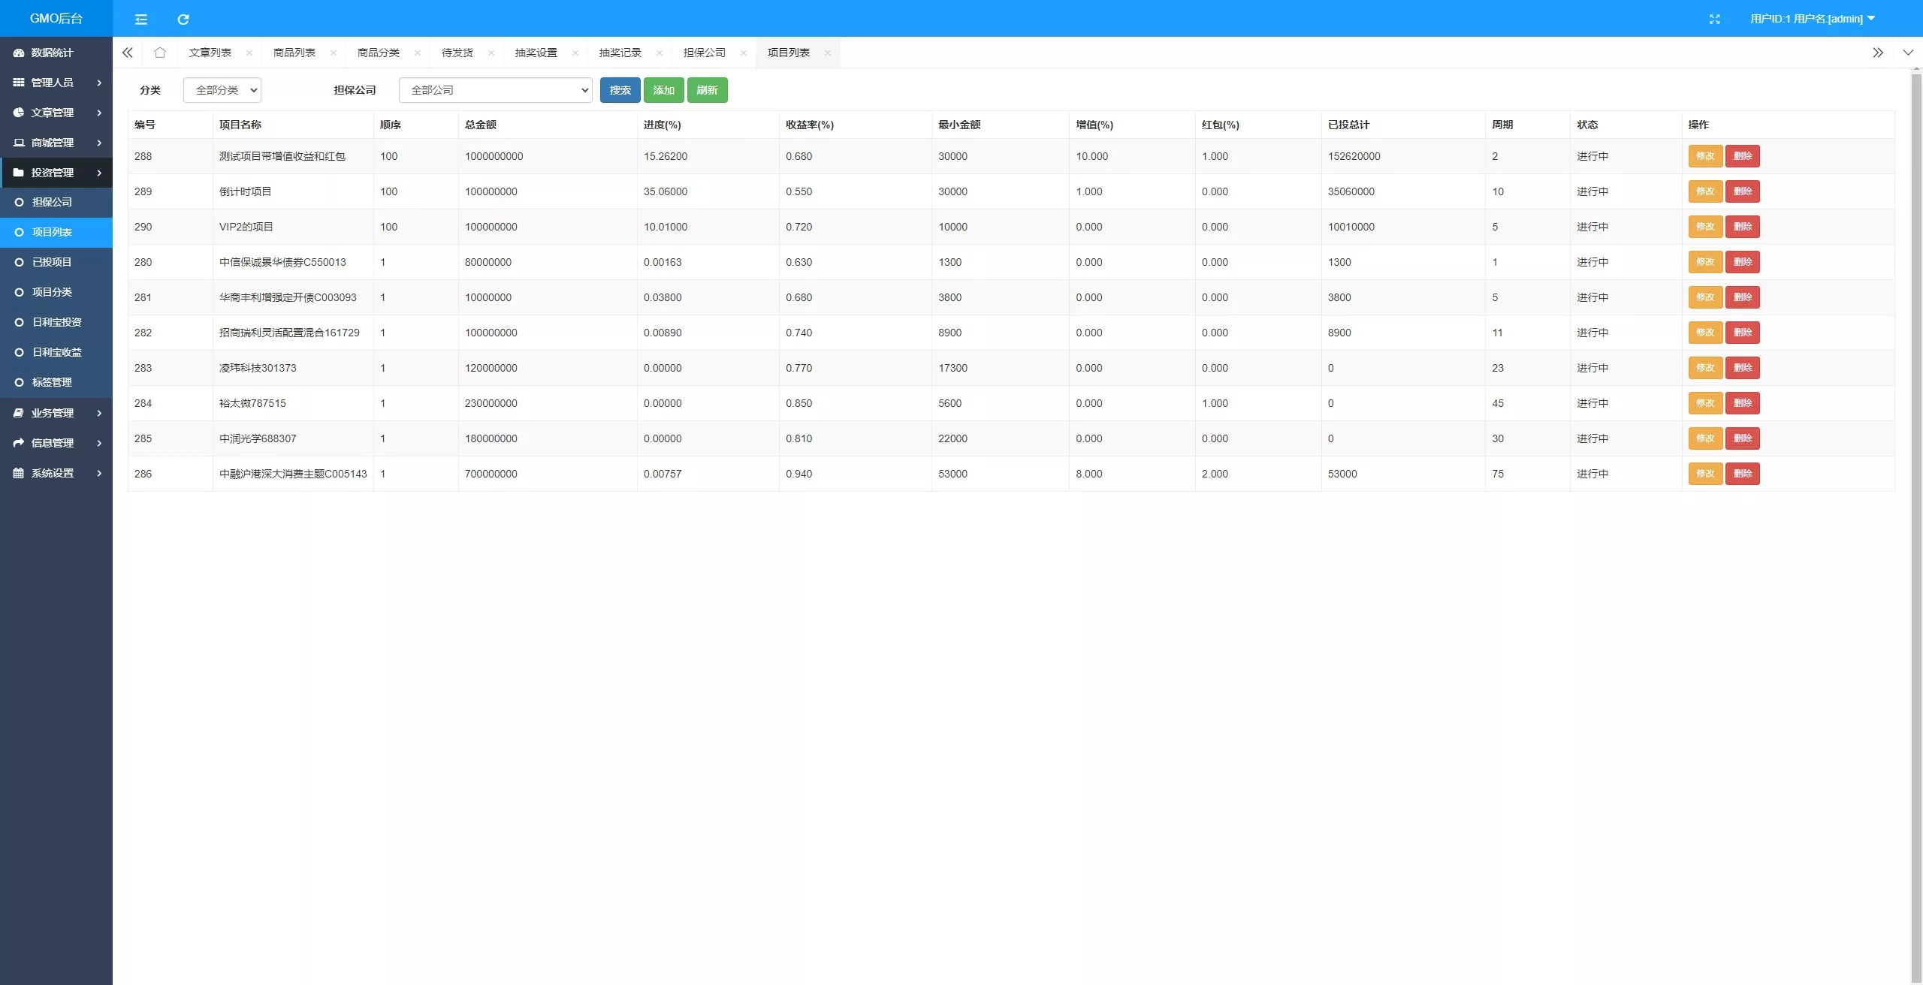
Task: Expand the 管理人员 sidebar menu
Action: [56, 83]
